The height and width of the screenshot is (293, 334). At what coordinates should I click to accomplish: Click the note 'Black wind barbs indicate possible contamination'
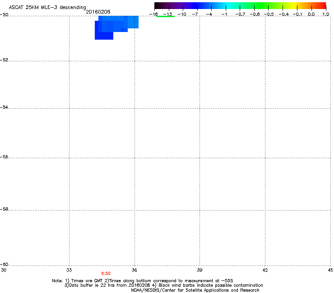click(211, 285)
